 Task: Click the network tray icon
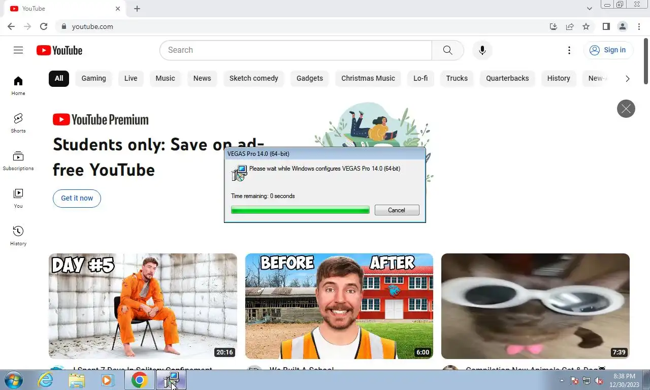[587, 380]
